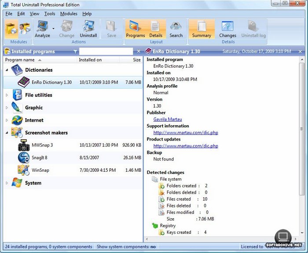Screen dimensions: 308x253
Task: Click the Internet globe icon
Action: (x=17, y=120)
